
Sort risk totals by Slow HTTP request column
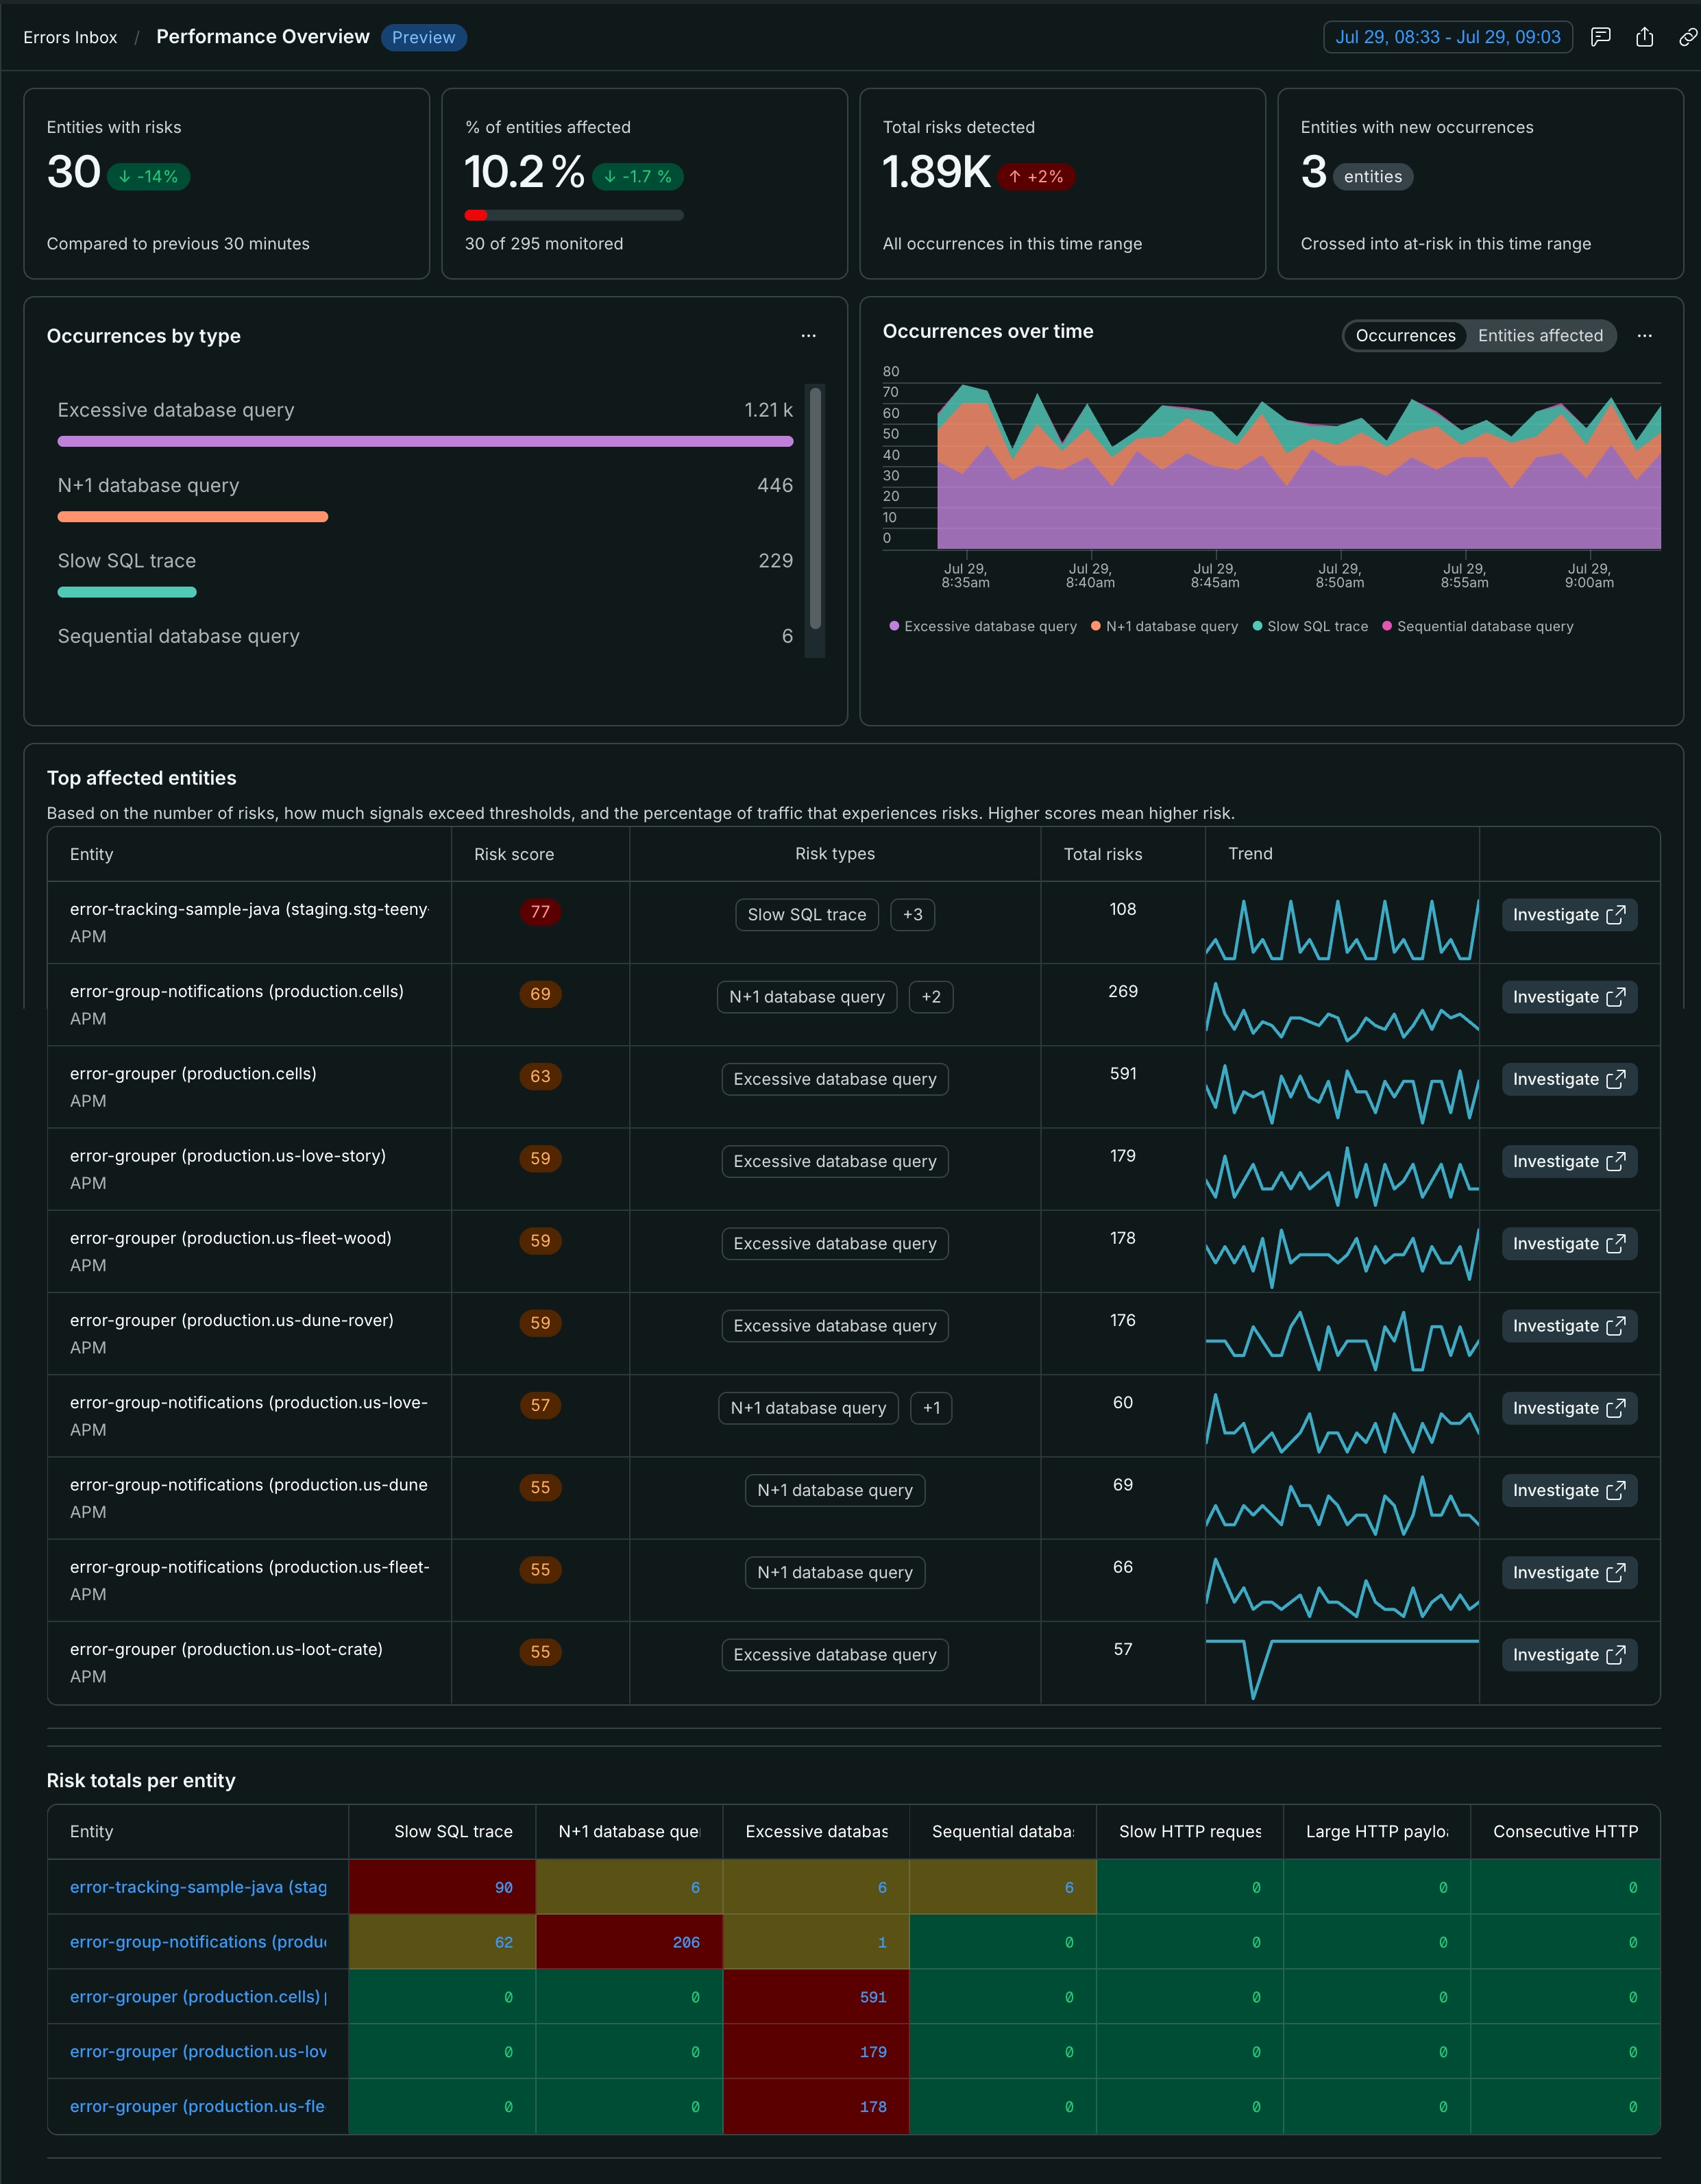1190,1831
